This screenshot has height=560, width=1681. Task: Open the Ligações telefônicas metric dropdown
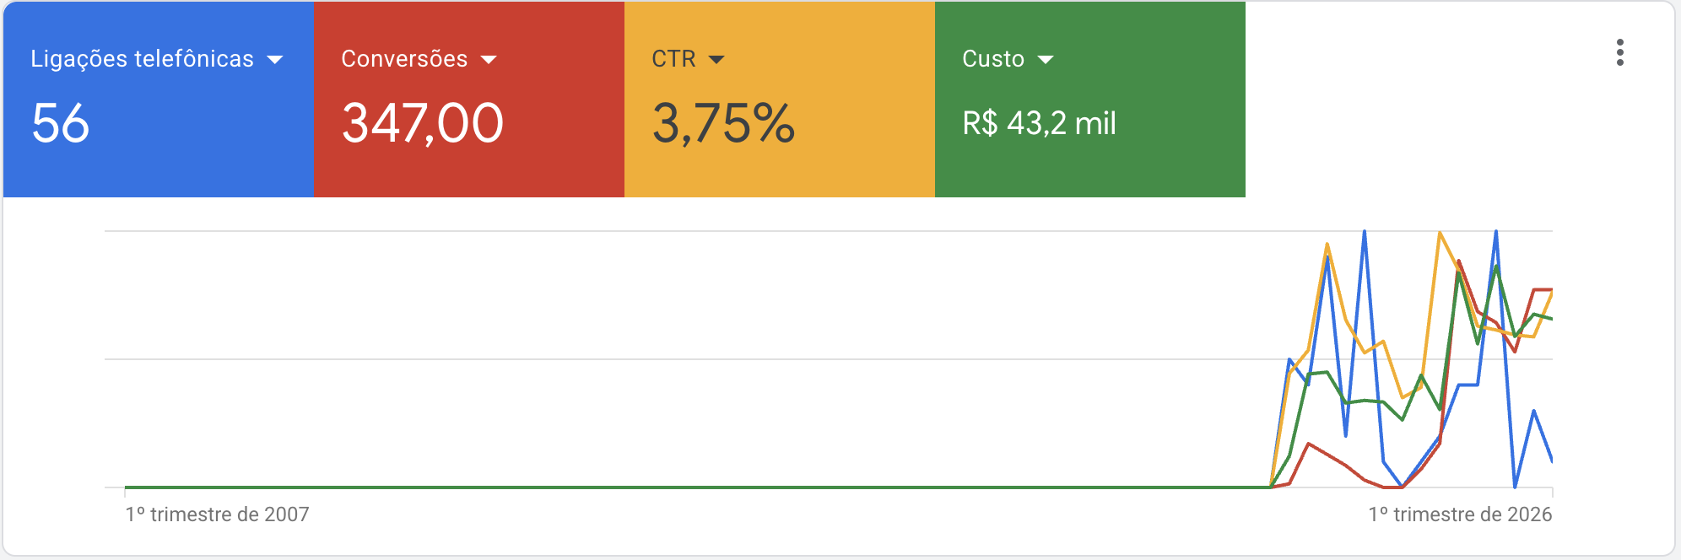point(275,59)
